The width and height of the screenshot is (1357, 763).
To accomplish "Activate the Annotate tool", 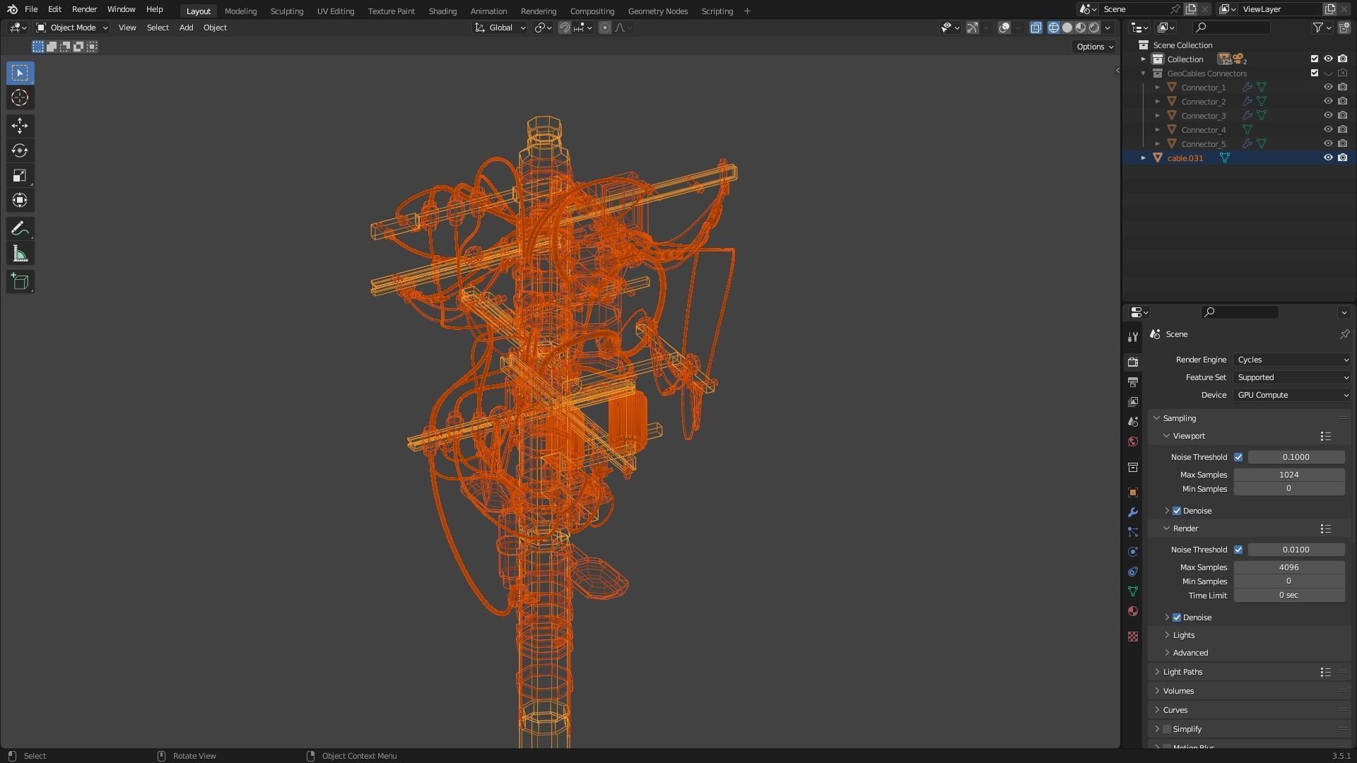I will [20, 229].
